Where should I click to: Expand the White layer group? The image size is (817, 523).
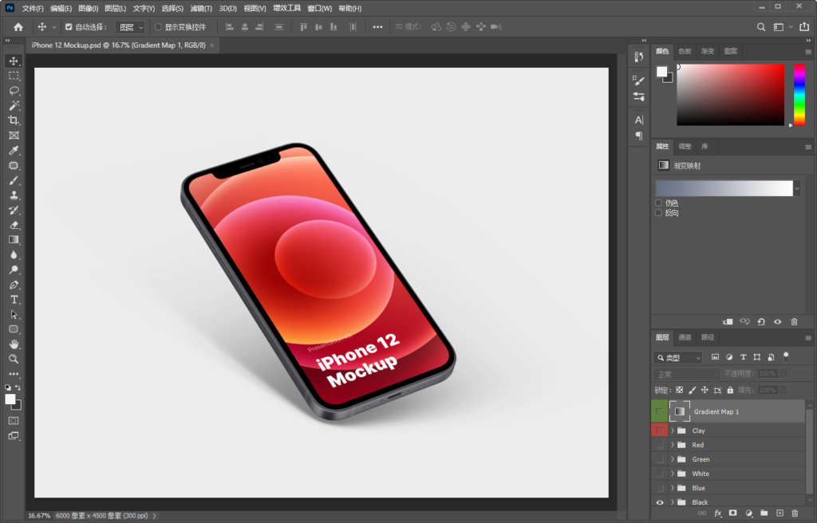[x=673, y=474]
